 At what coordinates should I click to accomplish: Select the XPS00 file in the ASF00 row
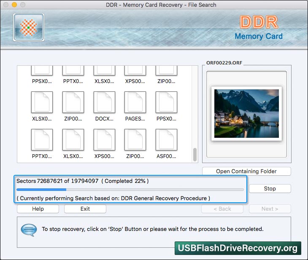pos(104,140)
